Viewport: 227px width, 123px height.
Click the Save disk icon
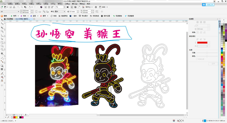[x=11, y=7]
